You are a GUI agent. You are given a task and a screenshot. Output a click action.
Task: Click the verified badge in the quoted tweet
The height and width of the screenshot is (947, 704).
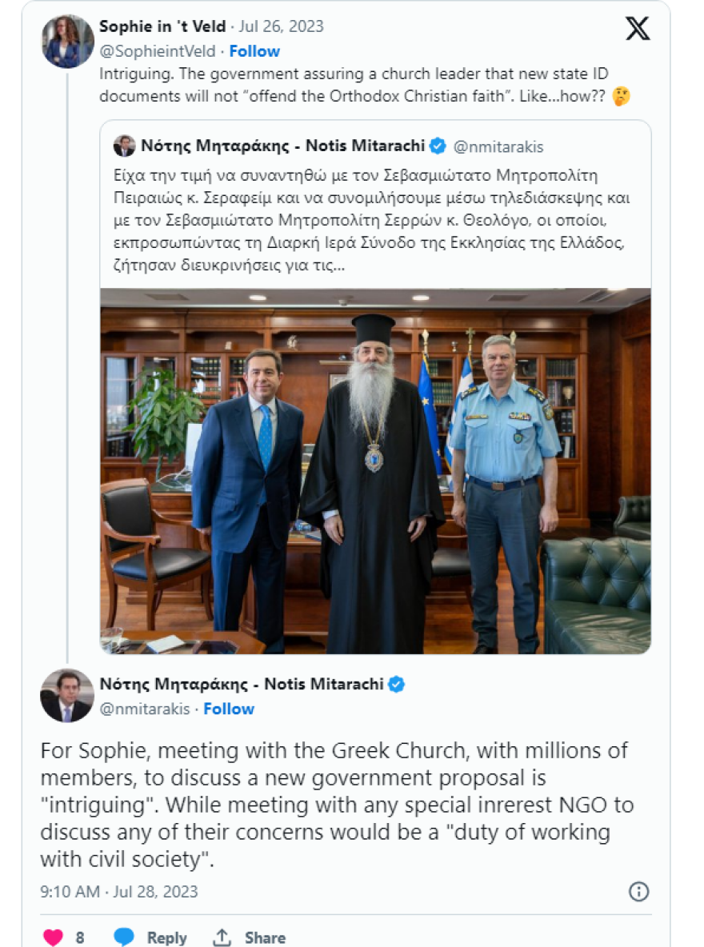click(436, 145)
